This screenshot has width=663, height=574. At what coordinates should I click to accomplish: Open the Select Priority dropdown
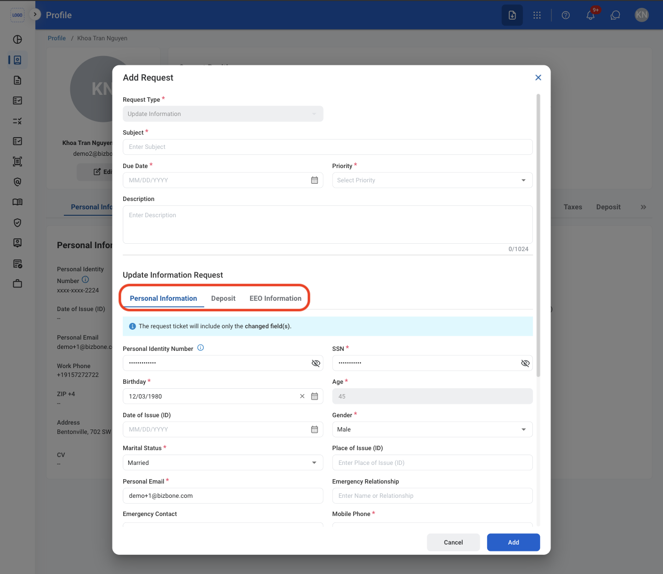tap(433, 180)
